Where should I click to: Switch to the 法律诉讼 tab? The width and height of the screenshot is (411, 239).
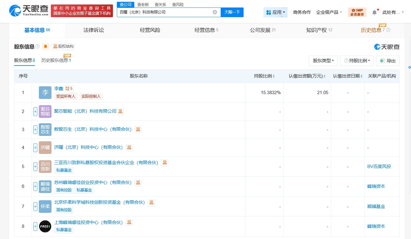point(93,30)
